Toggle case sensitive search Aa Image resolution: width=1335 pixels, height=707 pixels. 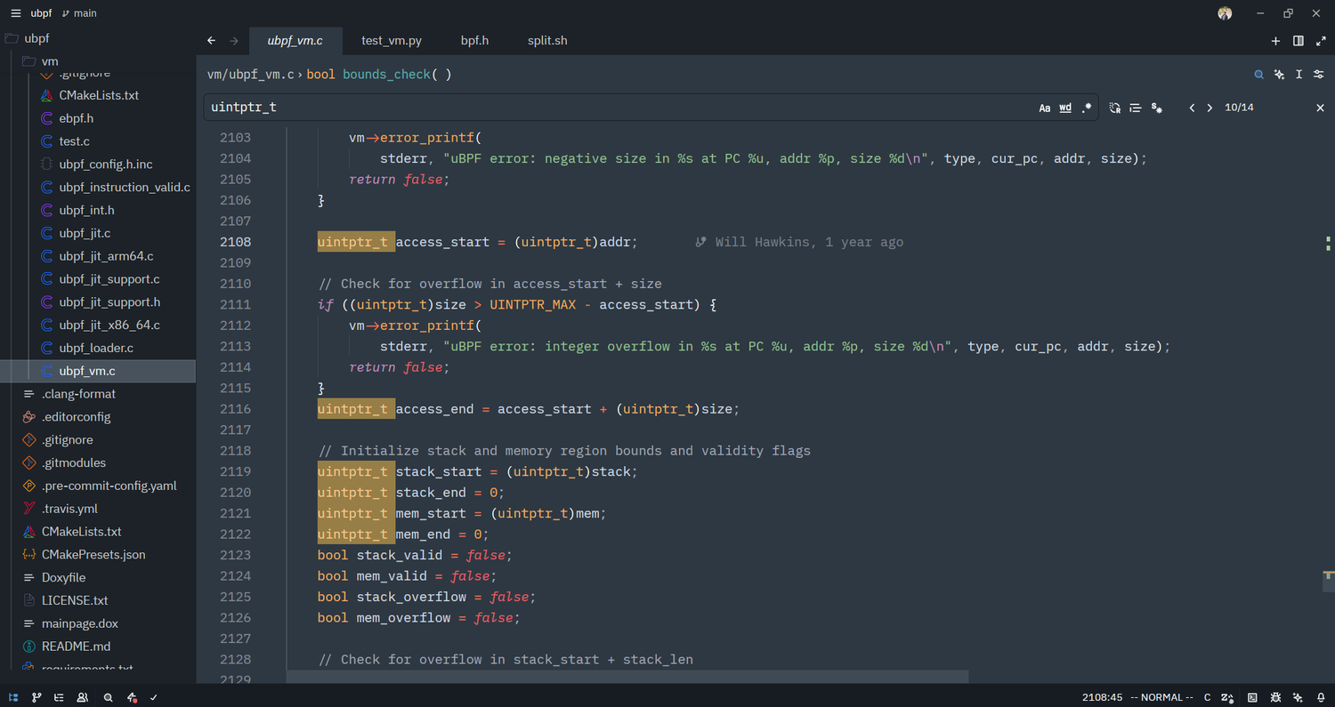(1045, 108)
